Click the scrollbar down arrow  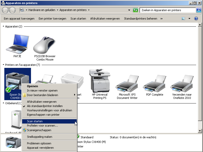coord(200,131)
